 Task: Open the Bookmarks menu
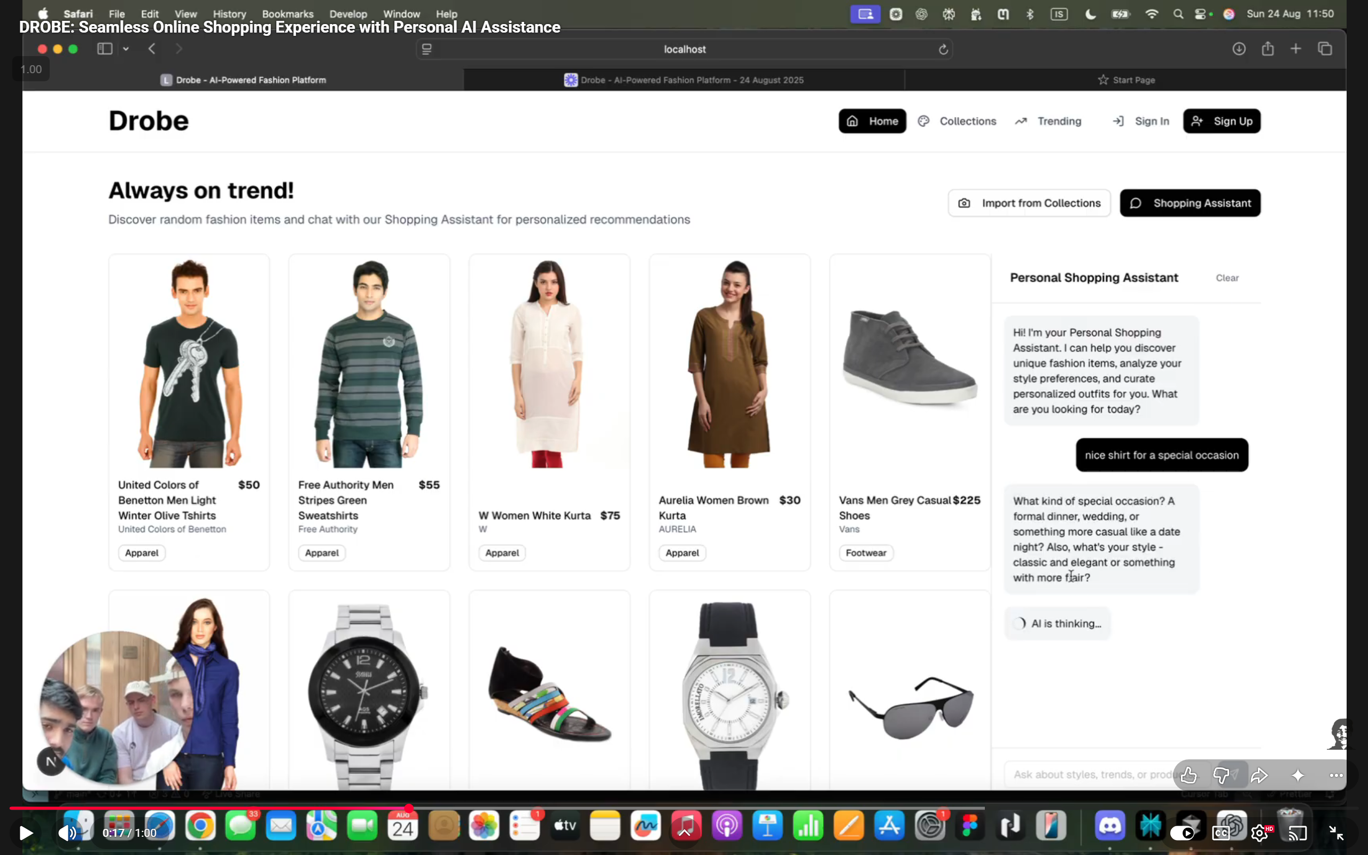point(287,13)
